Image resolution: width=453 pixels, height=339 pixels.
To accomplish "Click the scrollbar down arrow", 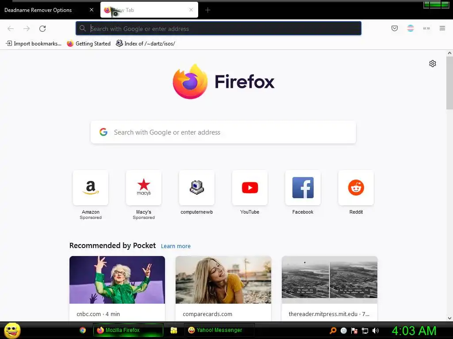I will (x=449, y=318).
